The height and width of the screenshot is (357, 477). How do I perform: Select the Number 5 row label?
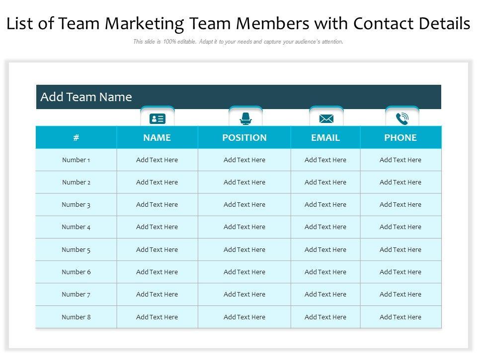(x=76, y=250)
